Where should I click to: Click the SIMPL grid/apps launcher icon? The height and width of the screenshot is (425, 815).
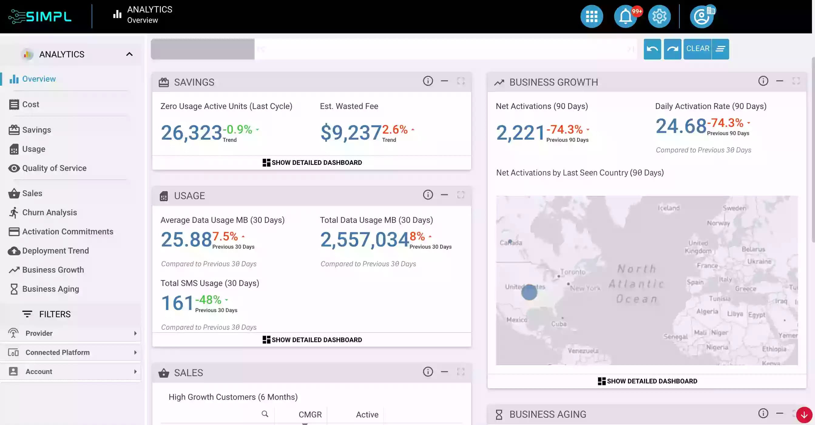pyautogui.click(x=591, y=16)
